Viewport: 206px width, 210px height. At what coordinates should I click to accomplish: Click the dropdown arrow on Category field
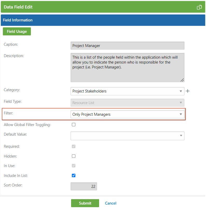181,91
